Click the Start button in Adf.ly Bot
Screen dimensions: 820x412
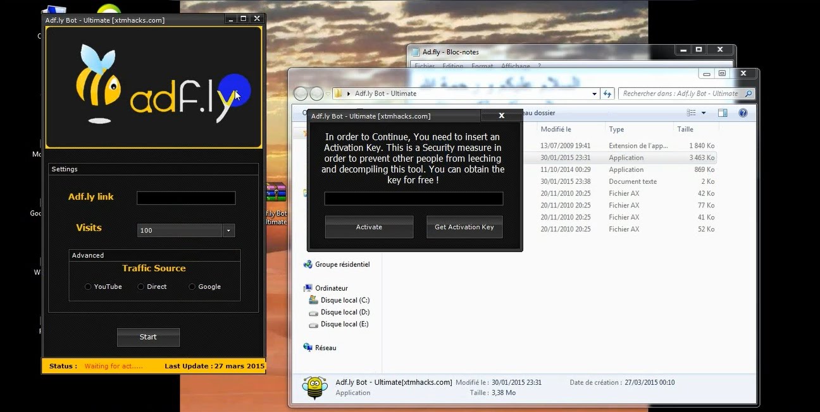tap(148, 337)
